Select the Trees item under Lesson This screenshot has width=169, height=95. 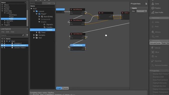tap(13, 19)
